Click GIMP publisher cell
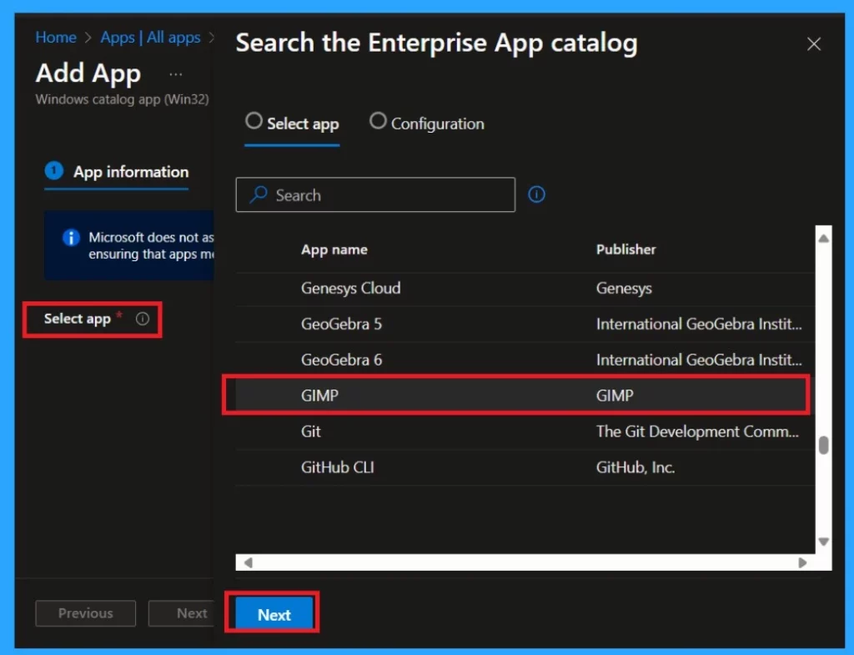Viewport: 854px width, 655px height. (615, 396)
